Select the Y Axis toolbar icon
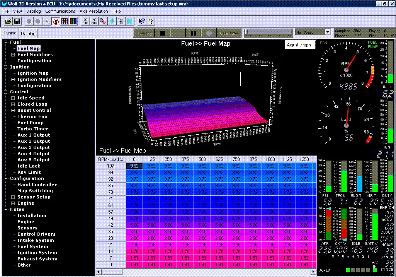396x277 pixels. [94, 21]
